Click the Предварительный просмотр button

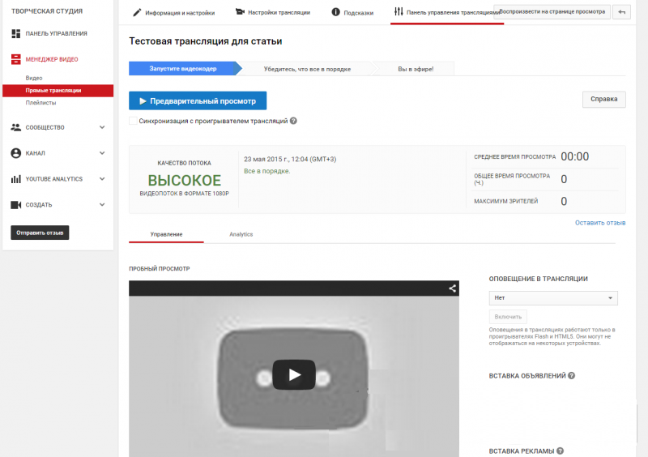click(198, 101)
